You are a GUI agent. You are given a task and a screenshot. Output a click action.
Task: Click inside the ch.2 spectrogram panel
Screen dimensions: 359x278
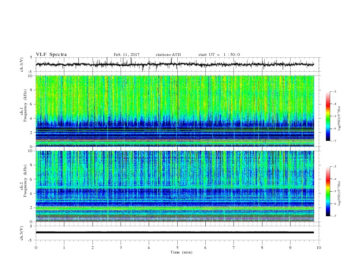175,186
